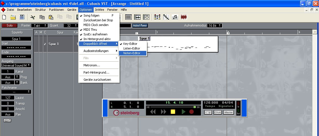Select Key-Editor for double-click

[132, 44]
